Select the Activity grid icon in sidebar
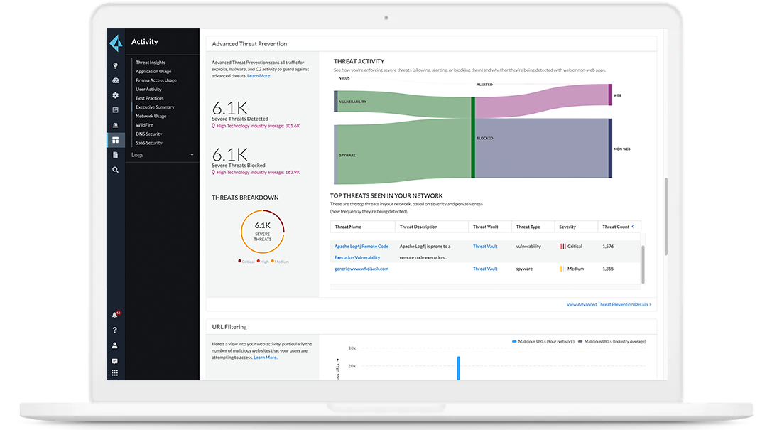Screen dimensions: 772x430 pos(115,139)
